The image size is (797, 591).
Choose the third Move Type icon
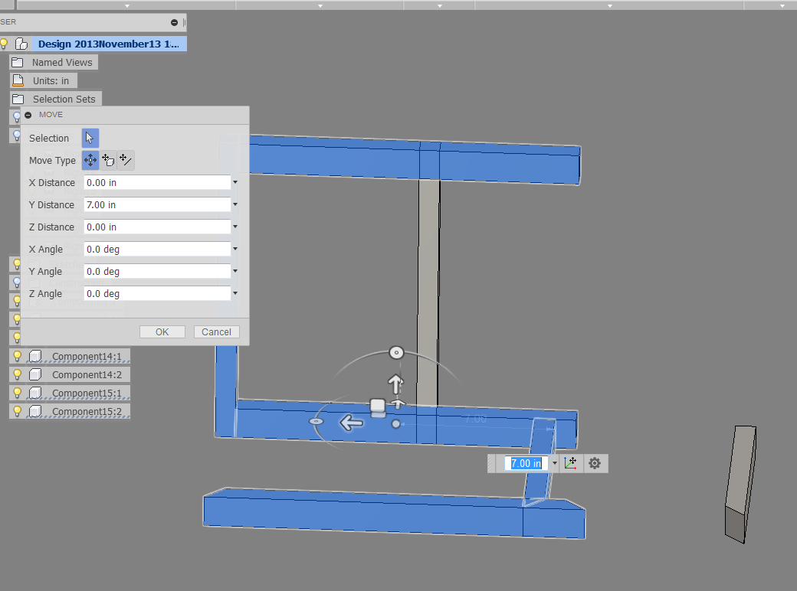pos(126,161)
